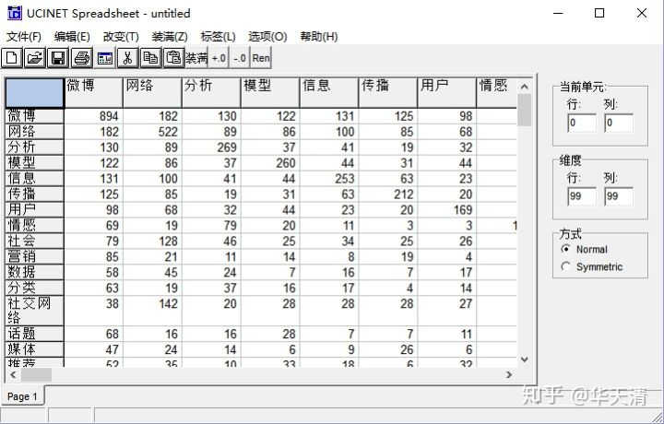Screen dimensions: 664x424
Task: Click the cell containing 142
Action: 152,311
